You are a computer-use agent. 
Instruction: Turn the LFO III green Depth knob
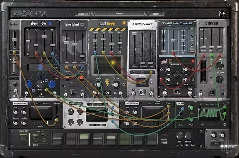[x=191, y=120]
